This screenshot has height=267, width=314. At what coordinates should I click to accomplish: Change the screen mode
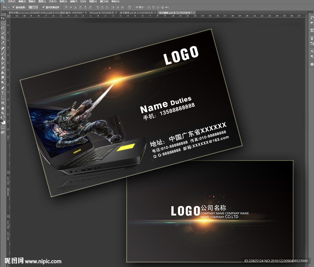coord(2,132)
